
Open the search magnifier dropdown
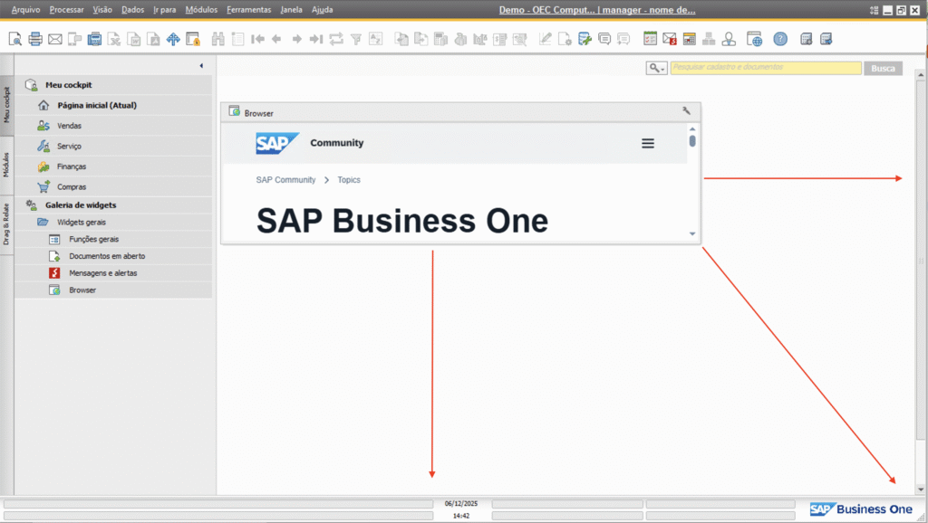tap(656, 68)
